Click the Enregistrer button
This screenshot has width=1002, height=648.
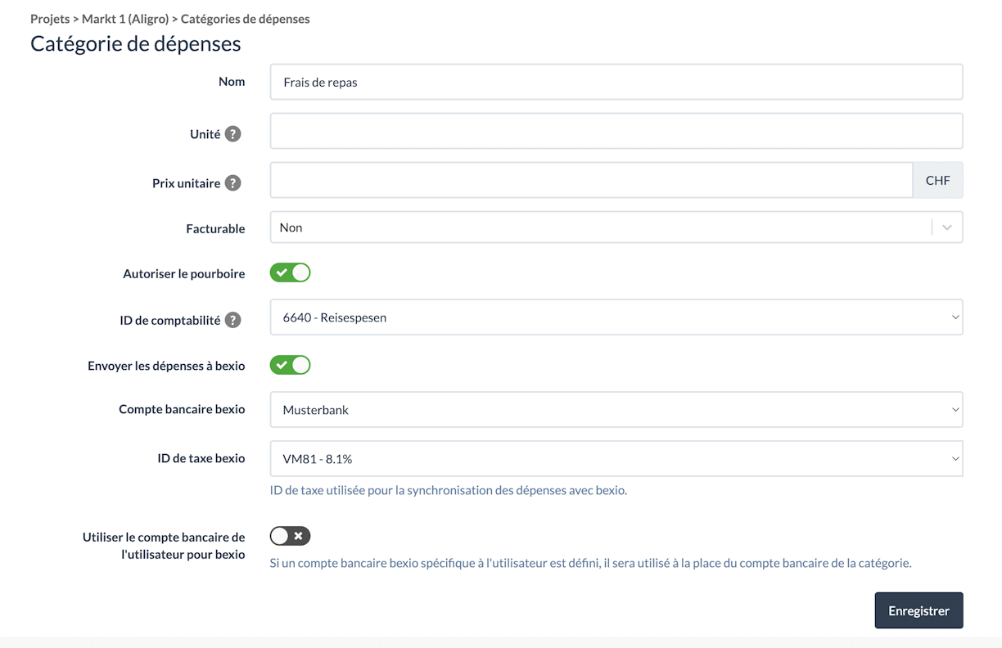pos(918,610)
